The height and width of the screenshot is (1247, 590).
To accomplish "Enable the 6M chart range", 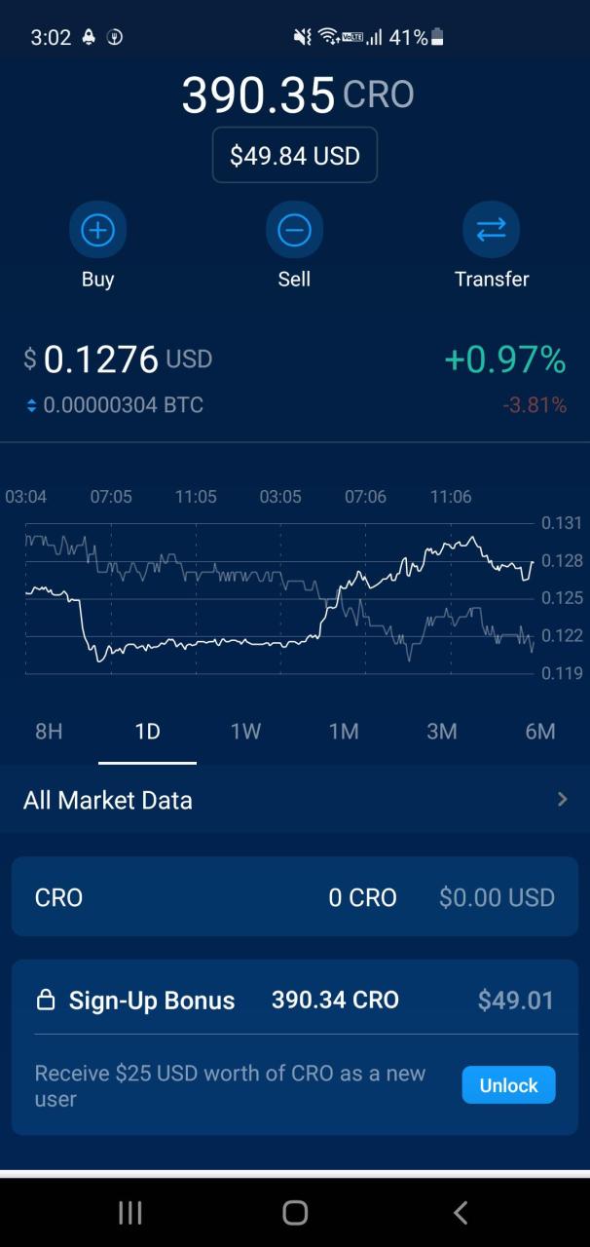I will point(540,731).
